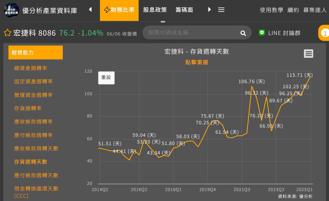Click the 70.25 (天) data label
The image size is (329, 201).
click(x=208, y=123)
